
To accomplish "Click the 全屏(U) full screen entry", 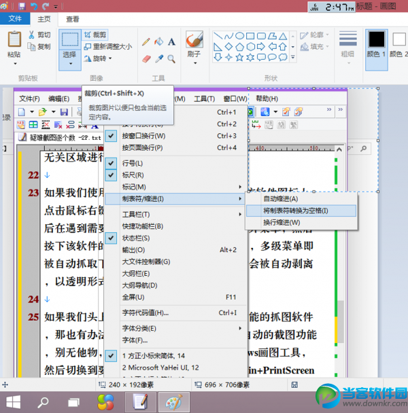I will (176, 297).
